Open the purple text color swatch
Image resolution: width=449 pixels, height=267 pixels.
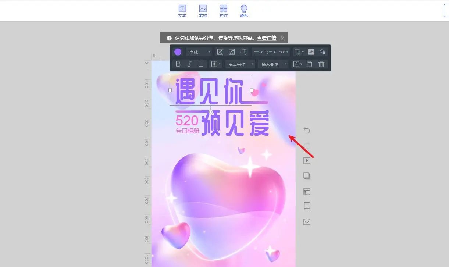178,52
